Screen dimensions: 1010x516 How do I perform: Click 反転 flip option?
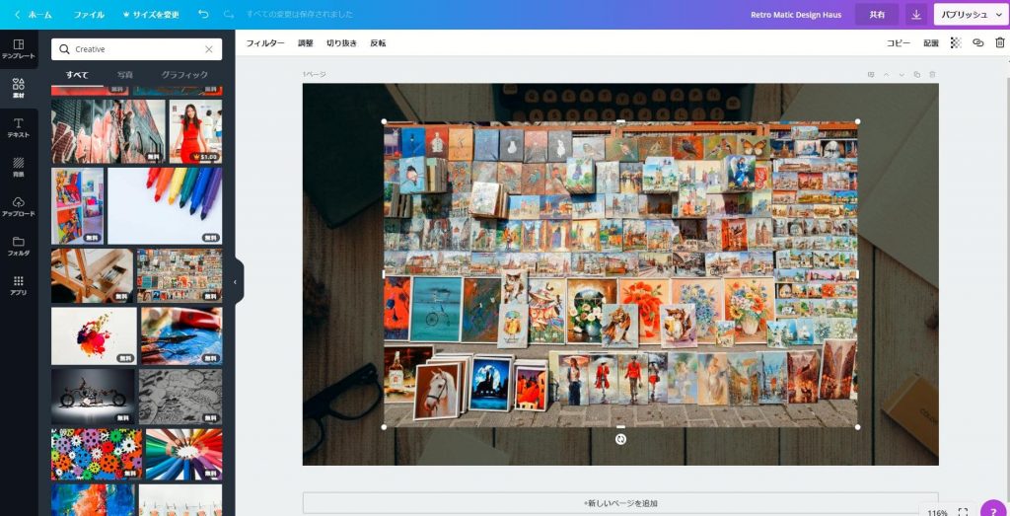(378, 43)
